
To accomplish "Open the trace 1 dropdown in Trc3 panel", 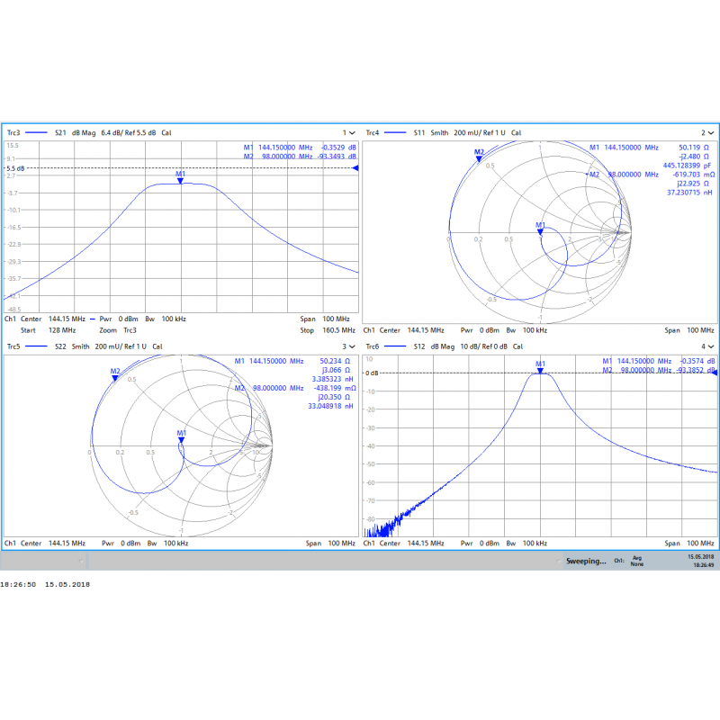I will click(347, 132).
